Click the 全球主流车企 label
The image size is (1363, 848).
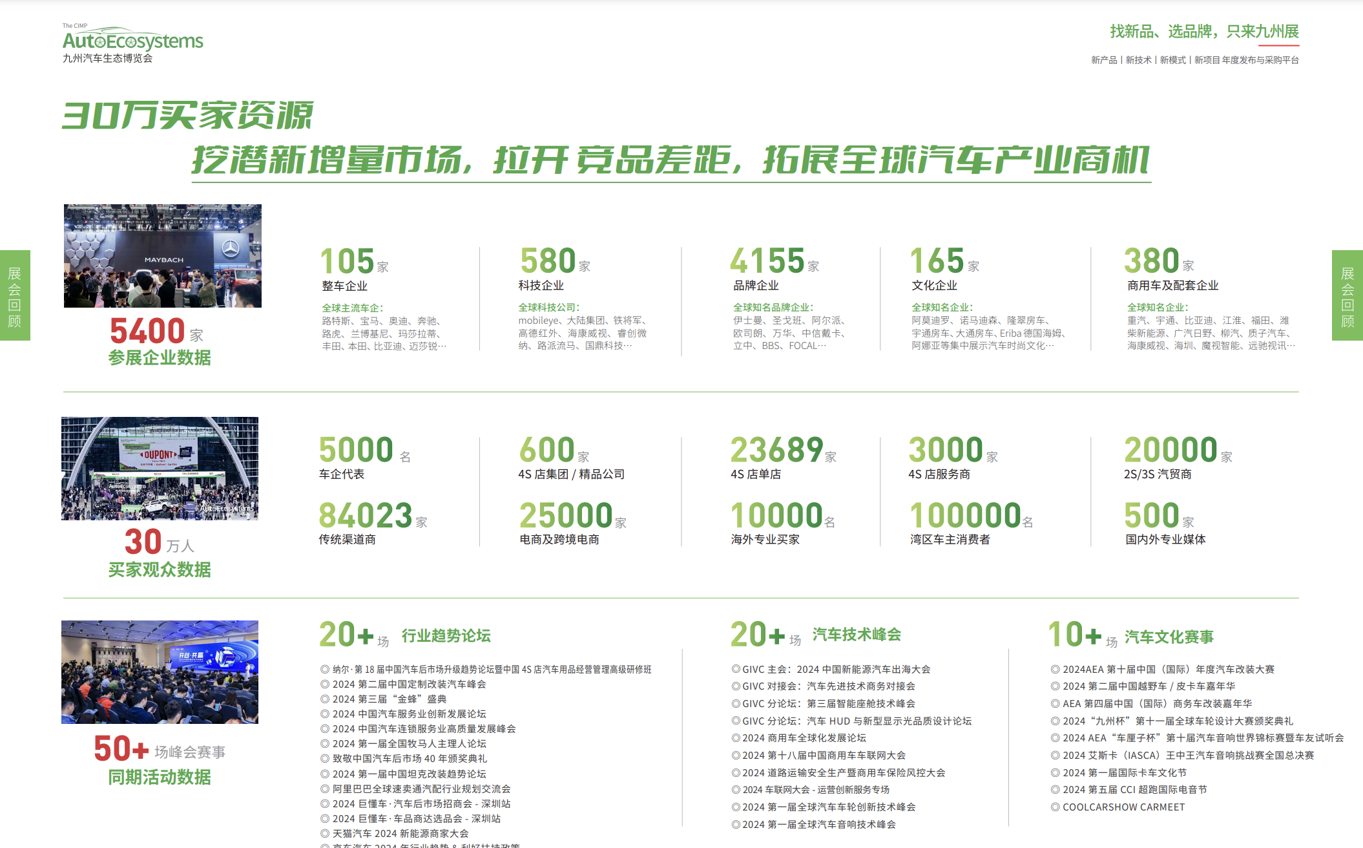point(353,308)
